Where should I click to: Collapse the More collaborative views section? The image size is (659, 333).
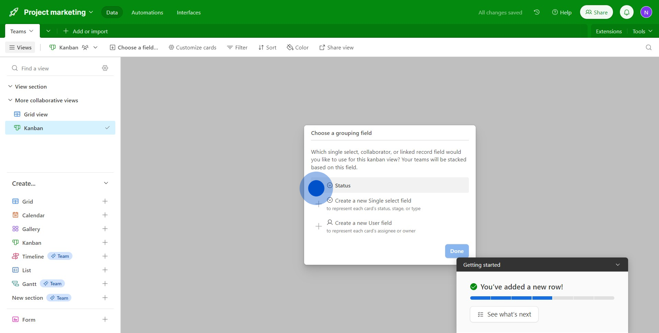pos(10,100)
